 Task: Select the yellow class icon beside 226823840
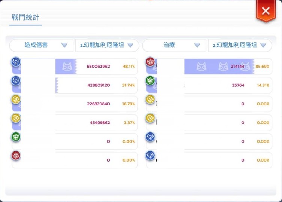click(16, 99)
